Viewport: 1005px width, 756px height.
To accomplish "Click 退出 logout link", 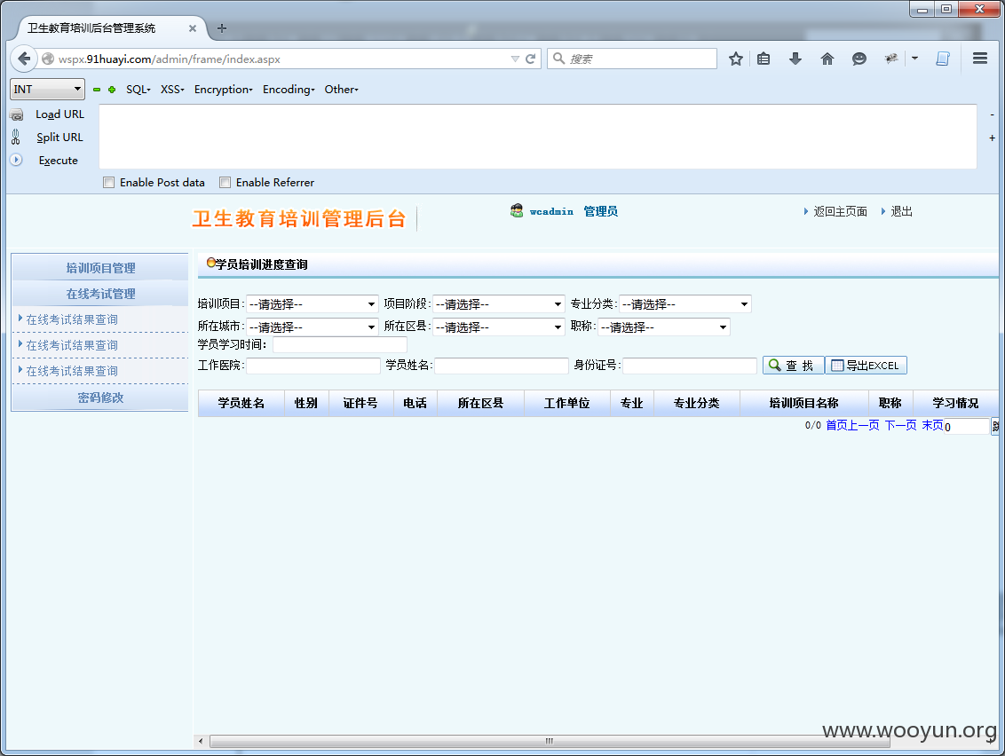I will coord(902,211).
